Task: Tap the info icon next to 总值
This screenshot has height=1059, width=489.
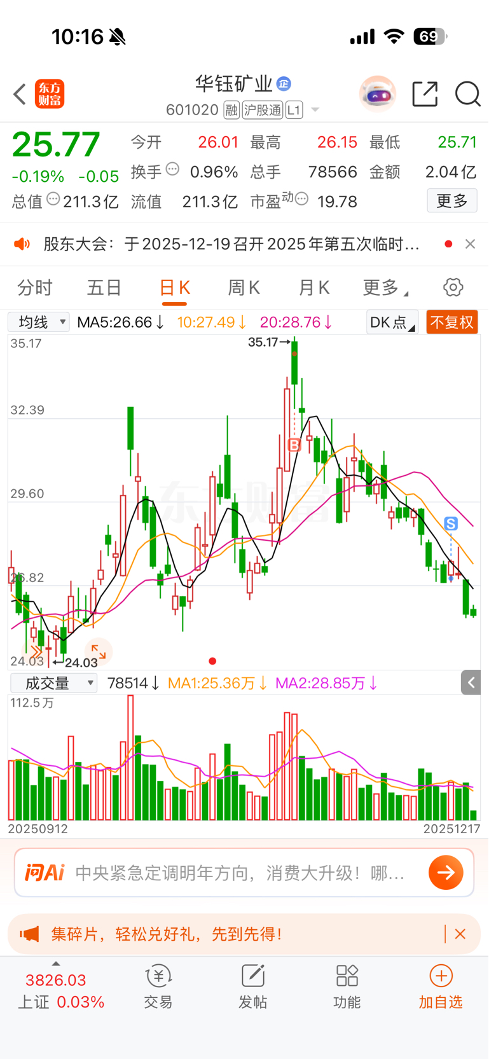Action: click(x=53, y=199)
